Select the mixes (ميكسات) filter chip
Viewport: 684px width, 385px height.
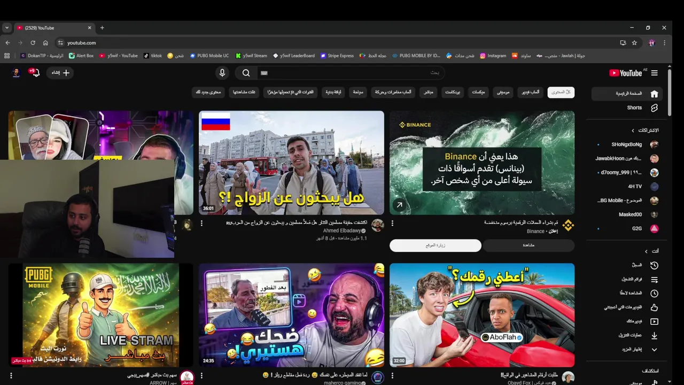tap(478, 93)
